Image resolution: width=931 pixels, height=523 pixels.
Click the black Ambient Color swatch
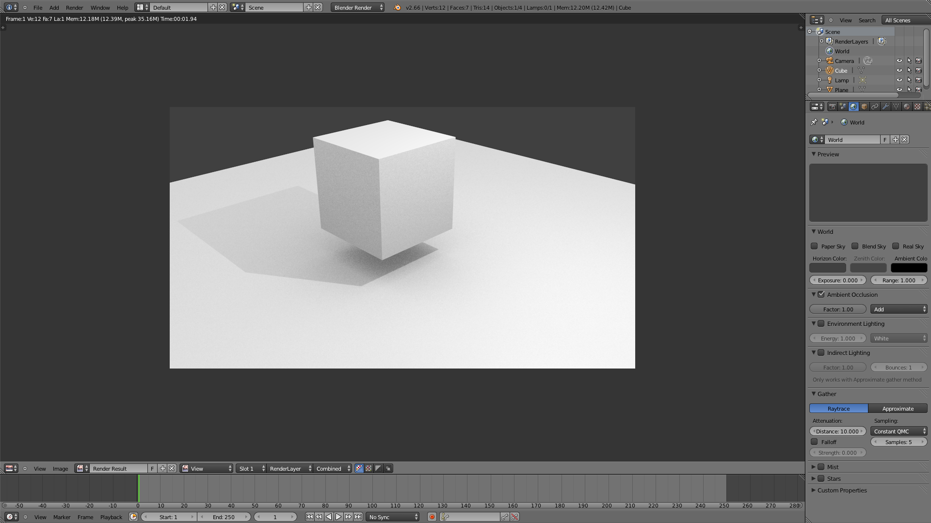(x=909, y=268)
